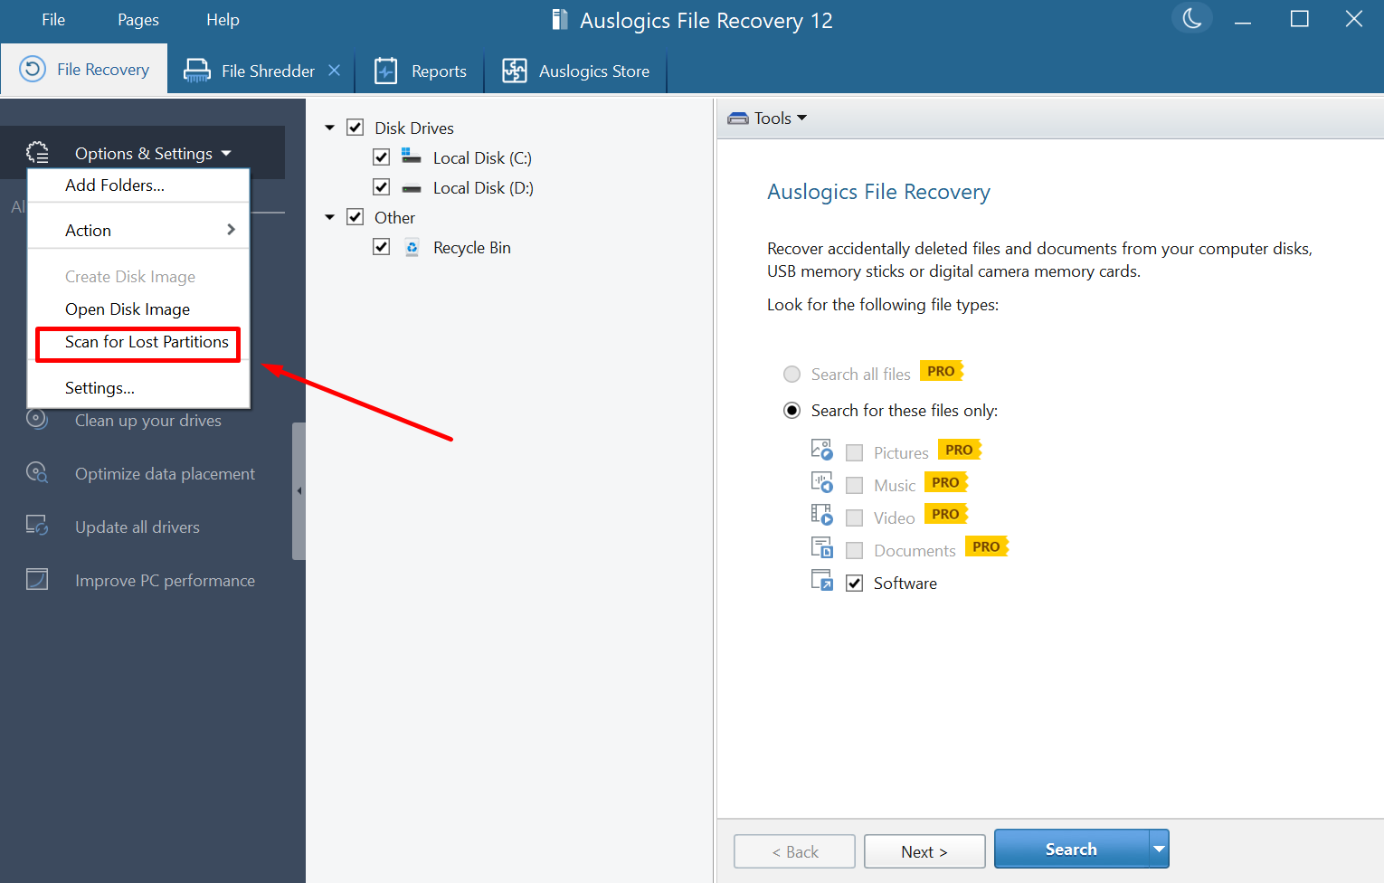Choose Scan for Lost Partitions
1384x883 pixels.
click(x=138, y=342)
